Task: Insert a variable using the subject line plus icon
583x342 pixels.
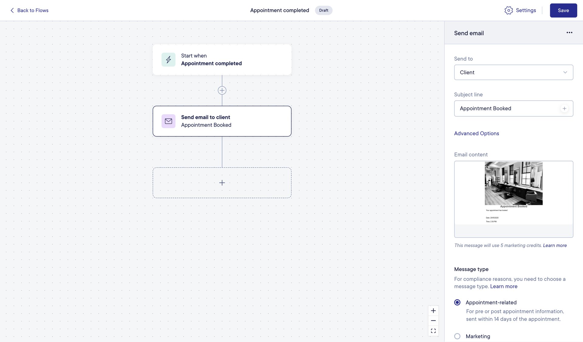Action: click(564, 108)
